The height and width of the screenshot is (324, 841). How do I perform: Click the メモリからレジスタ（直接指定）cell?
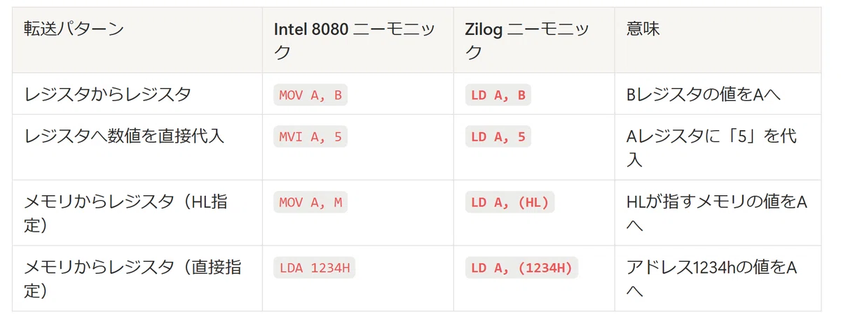pos(137,279)
